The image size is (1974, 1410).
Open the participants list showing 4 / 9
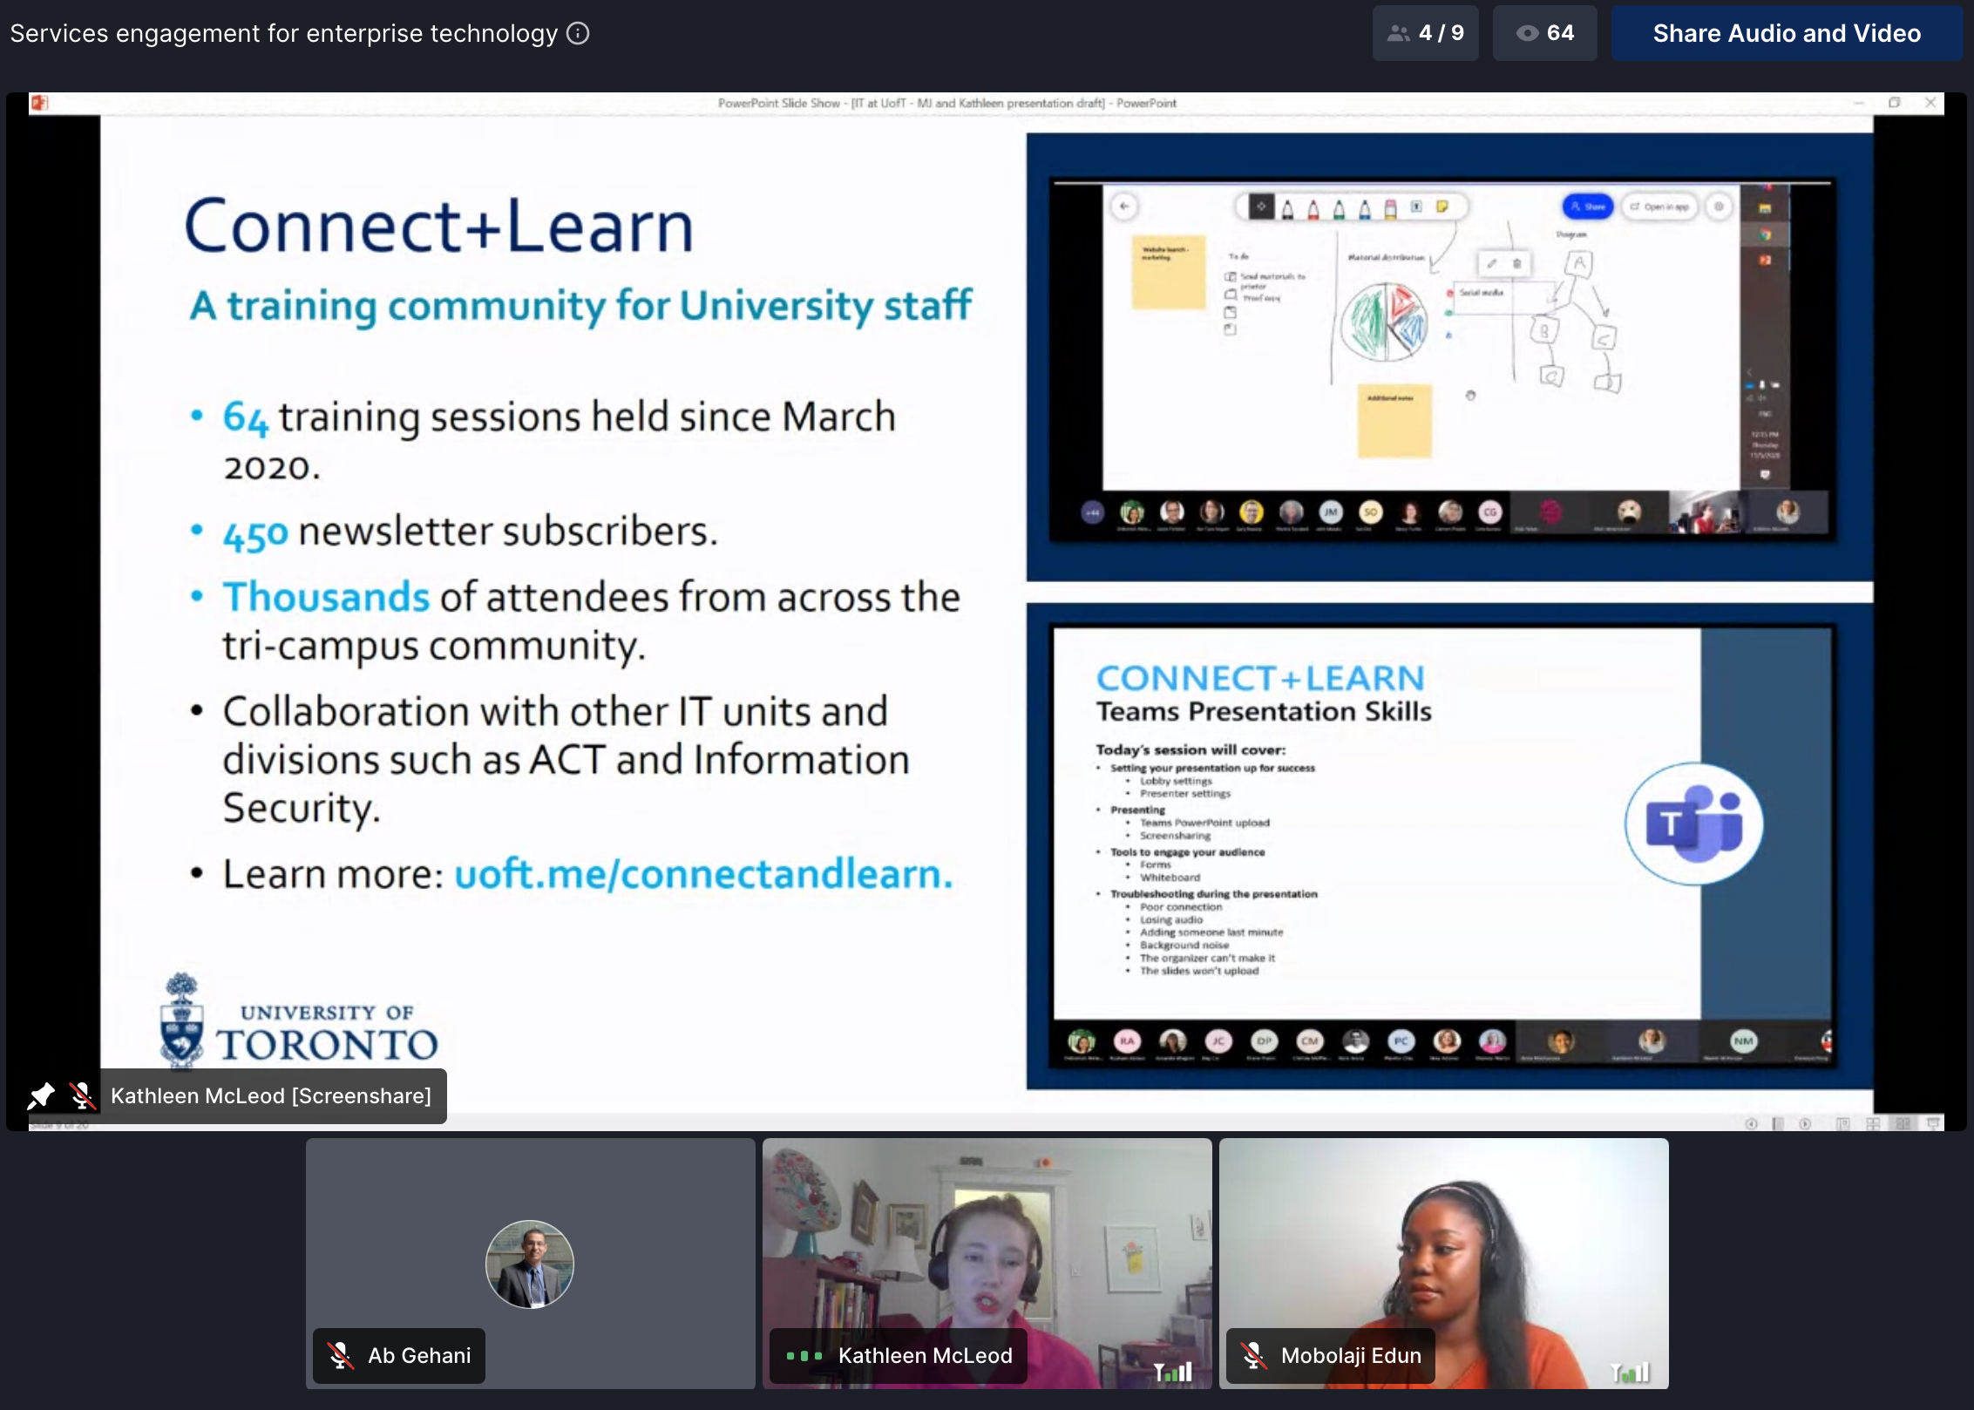[x=1425, y=33]
